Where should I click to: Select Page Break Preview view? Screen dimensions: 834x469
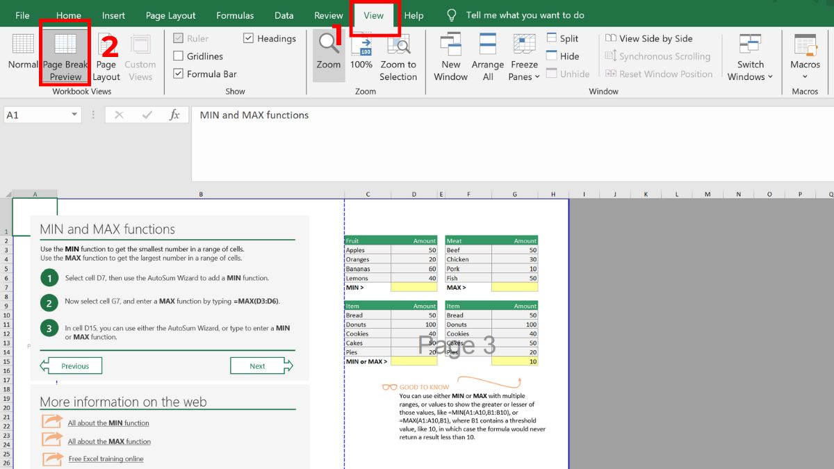coord(65,57)
